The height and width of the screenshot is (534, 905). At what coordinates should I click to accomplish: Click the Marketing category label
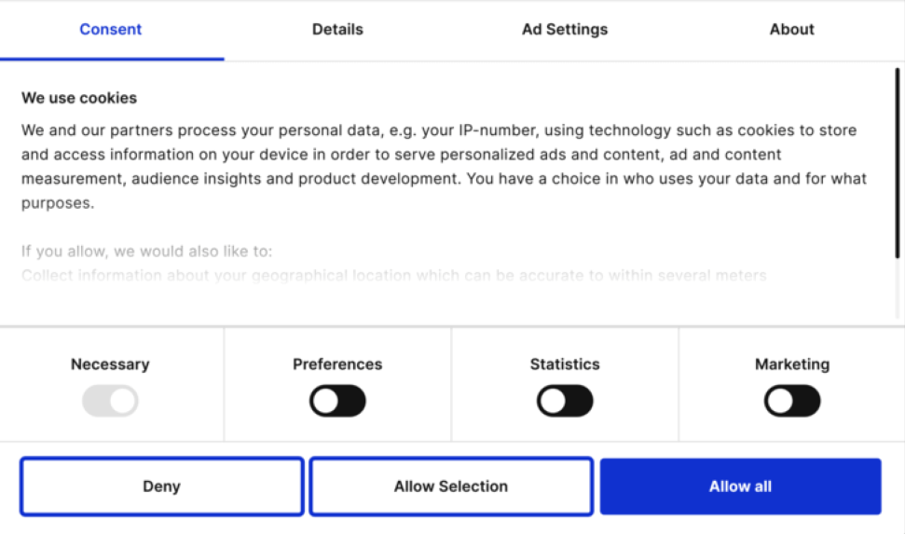coord(792,364)
